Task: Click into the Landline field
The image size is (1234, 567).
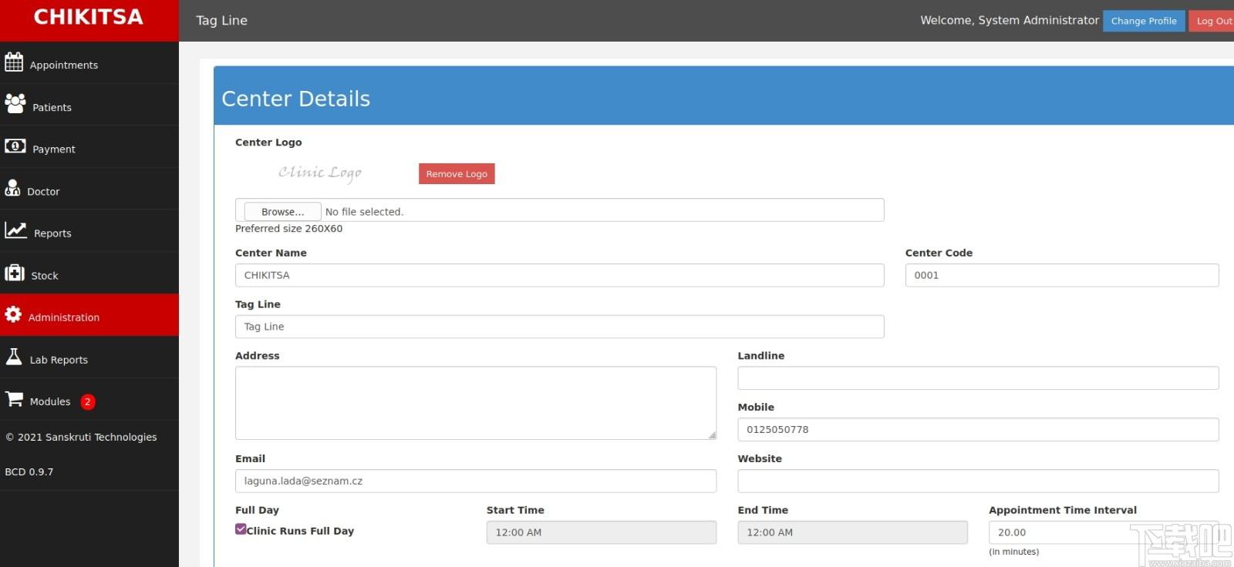Action: coord(978,378)
